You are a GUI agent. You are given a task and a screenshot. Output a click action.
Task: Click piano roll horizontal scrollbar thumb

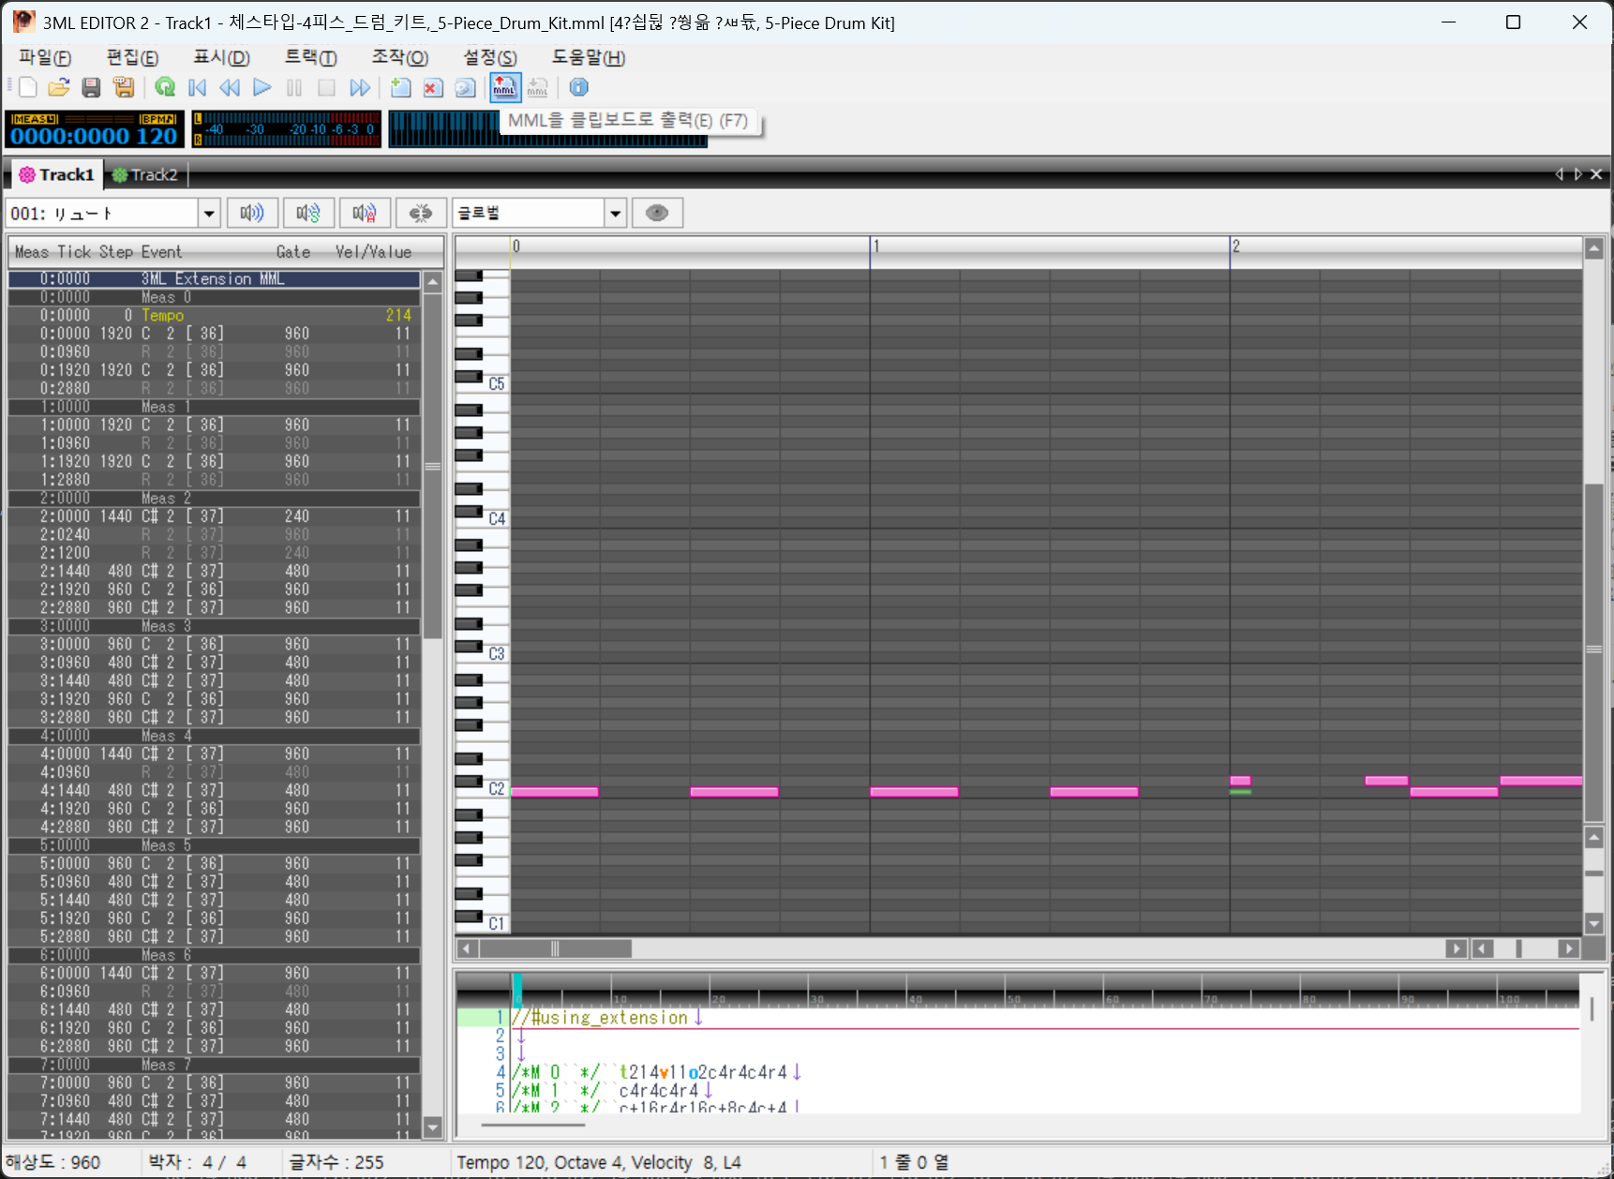coord(555,948)
